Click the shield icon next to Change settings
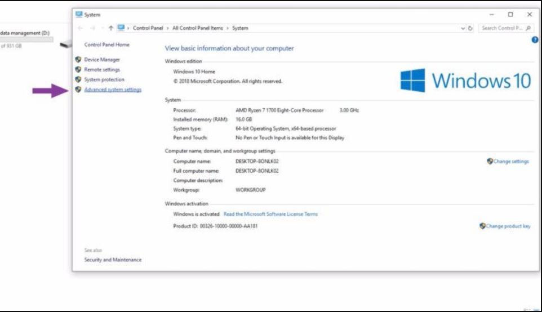Image resolution: width=542 pixels, height=312 pixels. coord(490,161)
